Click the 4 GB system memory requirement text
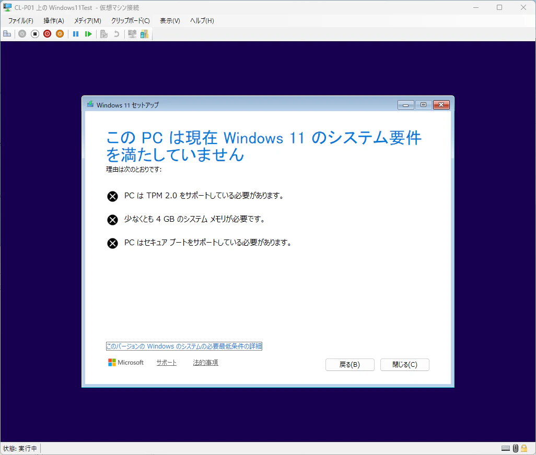This screenshot has height=455, width=536. [195, 219]
